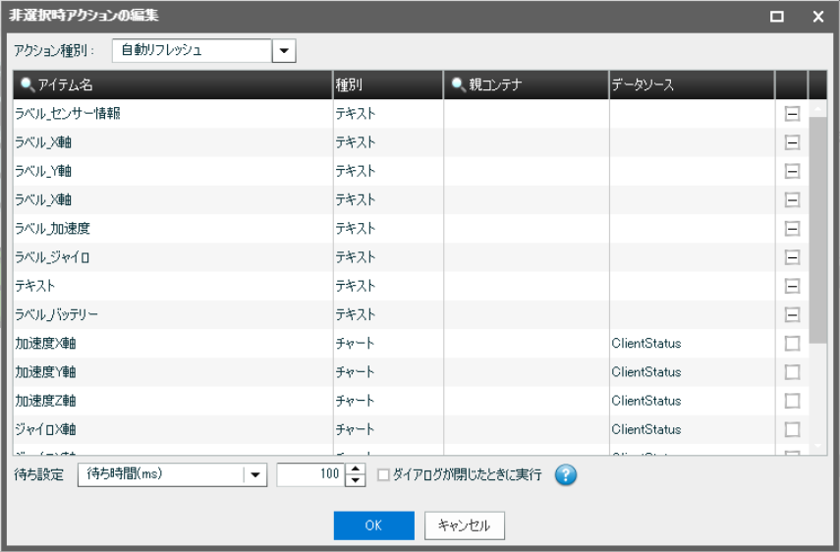Click the blue help question mark icon
Image resolution: width=840 pixels, height=552 pixels.
pyautogui.click(x=565, y=475)
